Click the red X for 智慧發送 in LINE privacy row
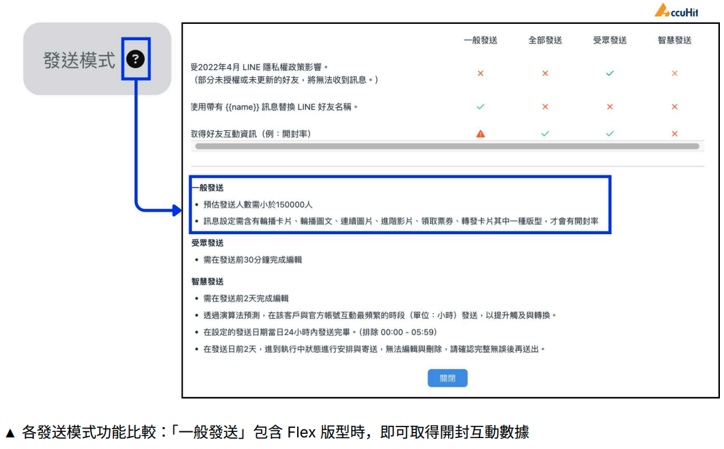 pos(675,73)
